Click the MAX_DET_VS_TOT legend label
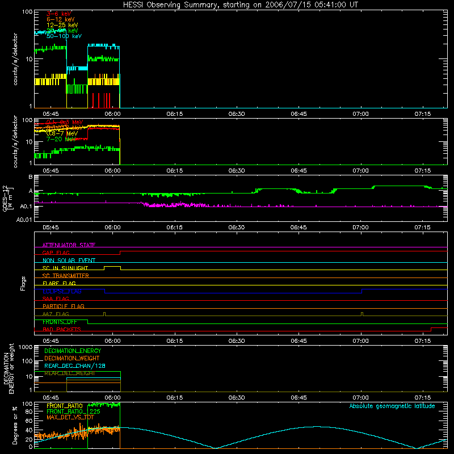The width and height of the screenshot is (454, 454). 70,417
